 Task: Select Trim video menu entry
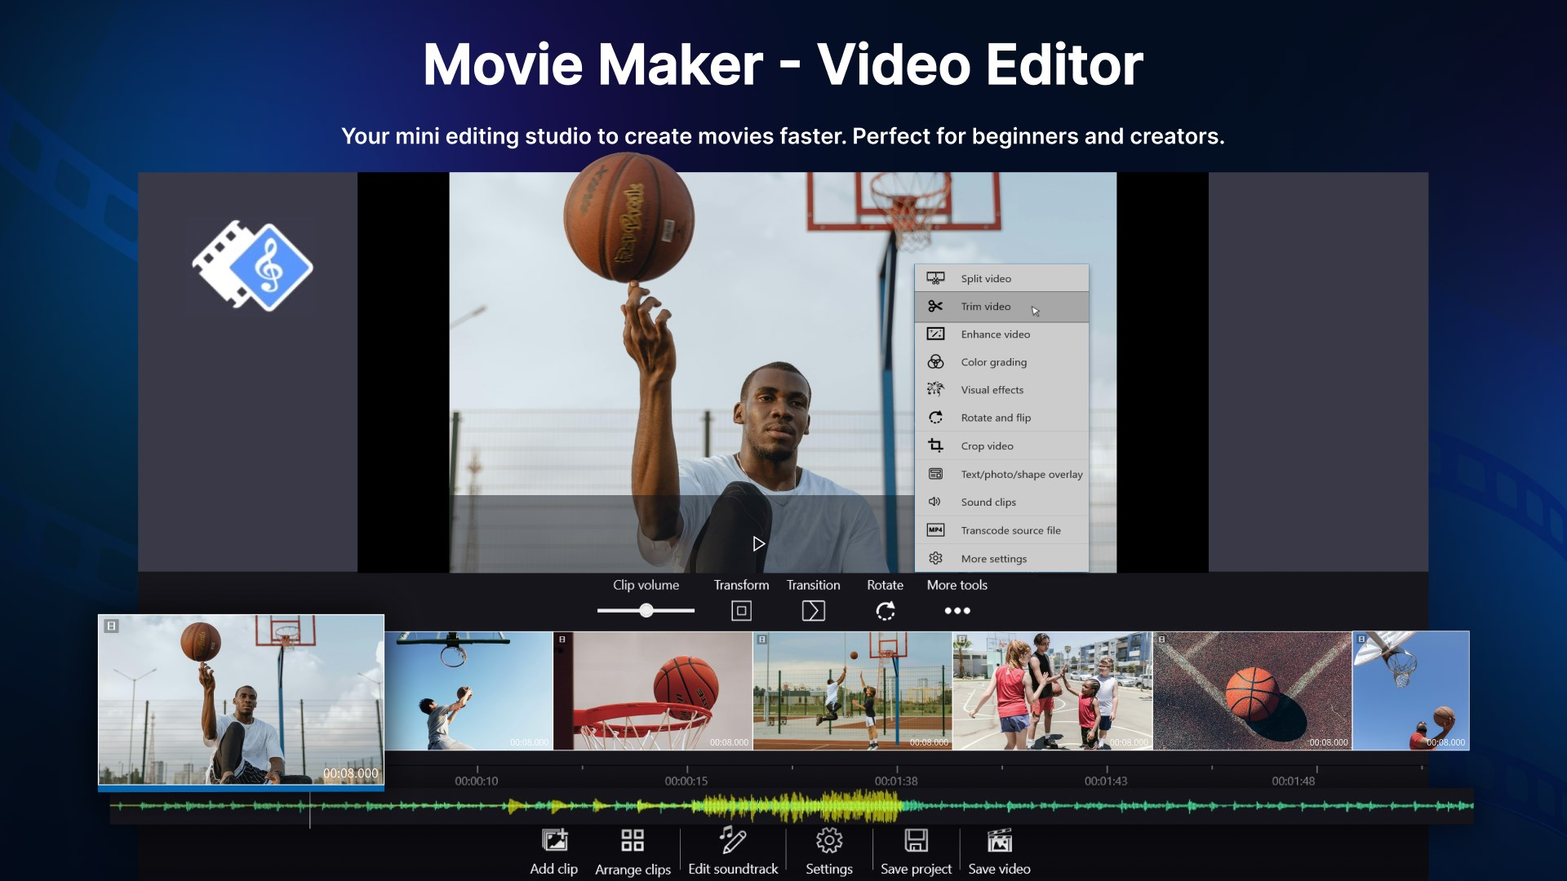click(x=1001, y=306)
